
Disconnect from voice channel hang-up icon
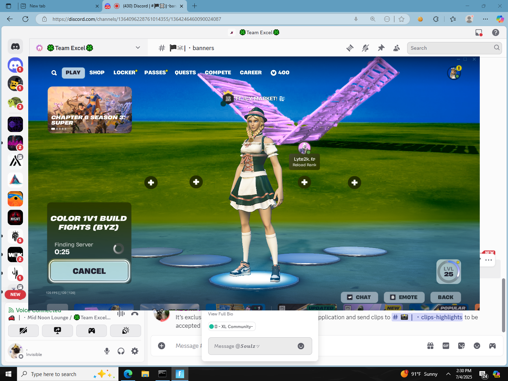(x=135, y=314)
